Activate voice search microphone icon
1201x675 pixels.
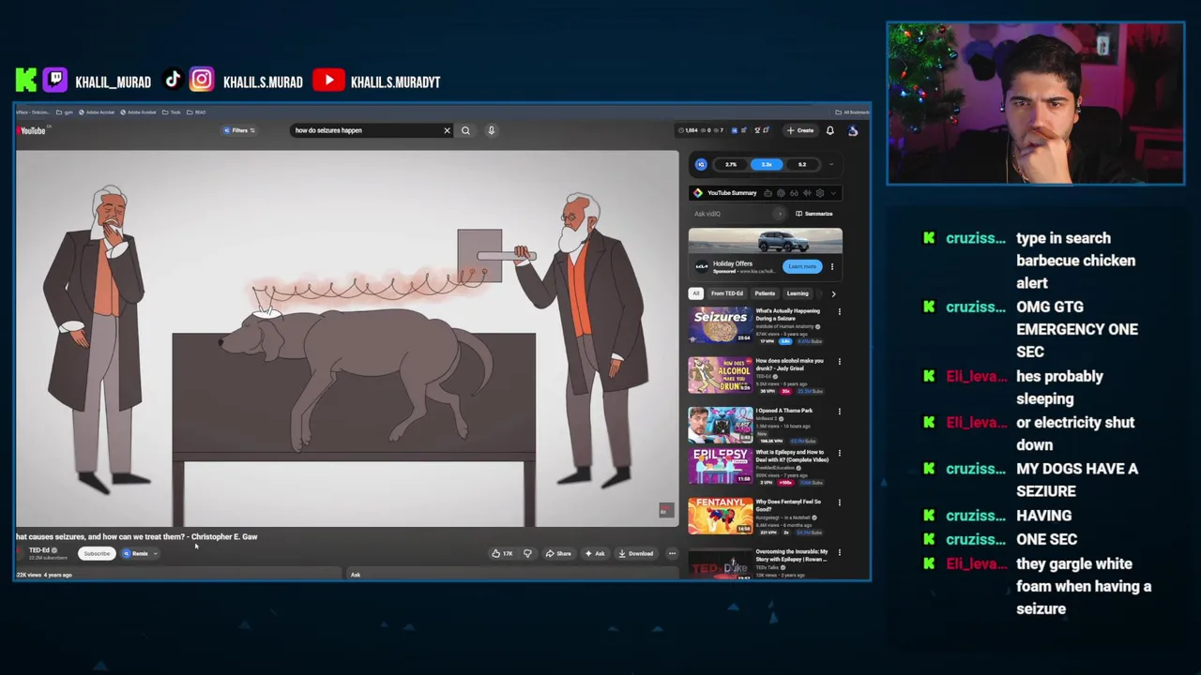[491, 130]
